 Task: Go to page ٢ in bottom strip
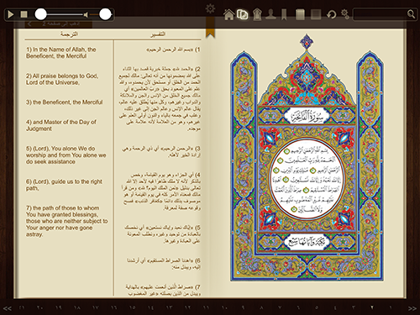tap(372, 307)
